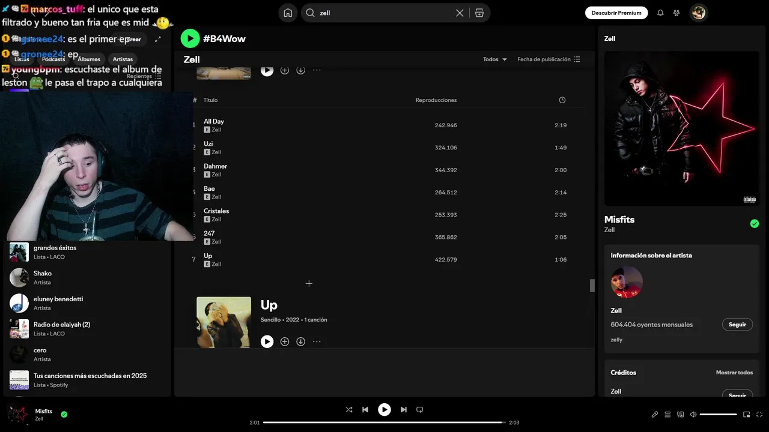This screenshot has width=769, height=432.
Task: Toggle repeat mode
Action: click(420, 410)
